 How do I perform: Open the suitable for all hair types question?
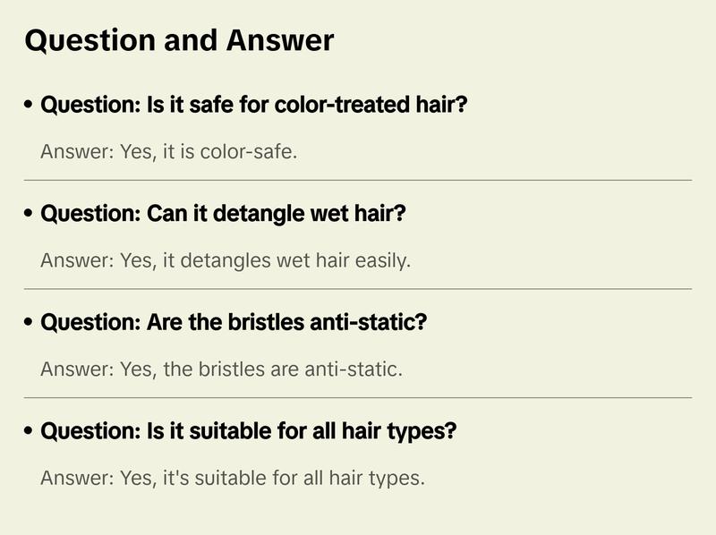coord(249,430)
